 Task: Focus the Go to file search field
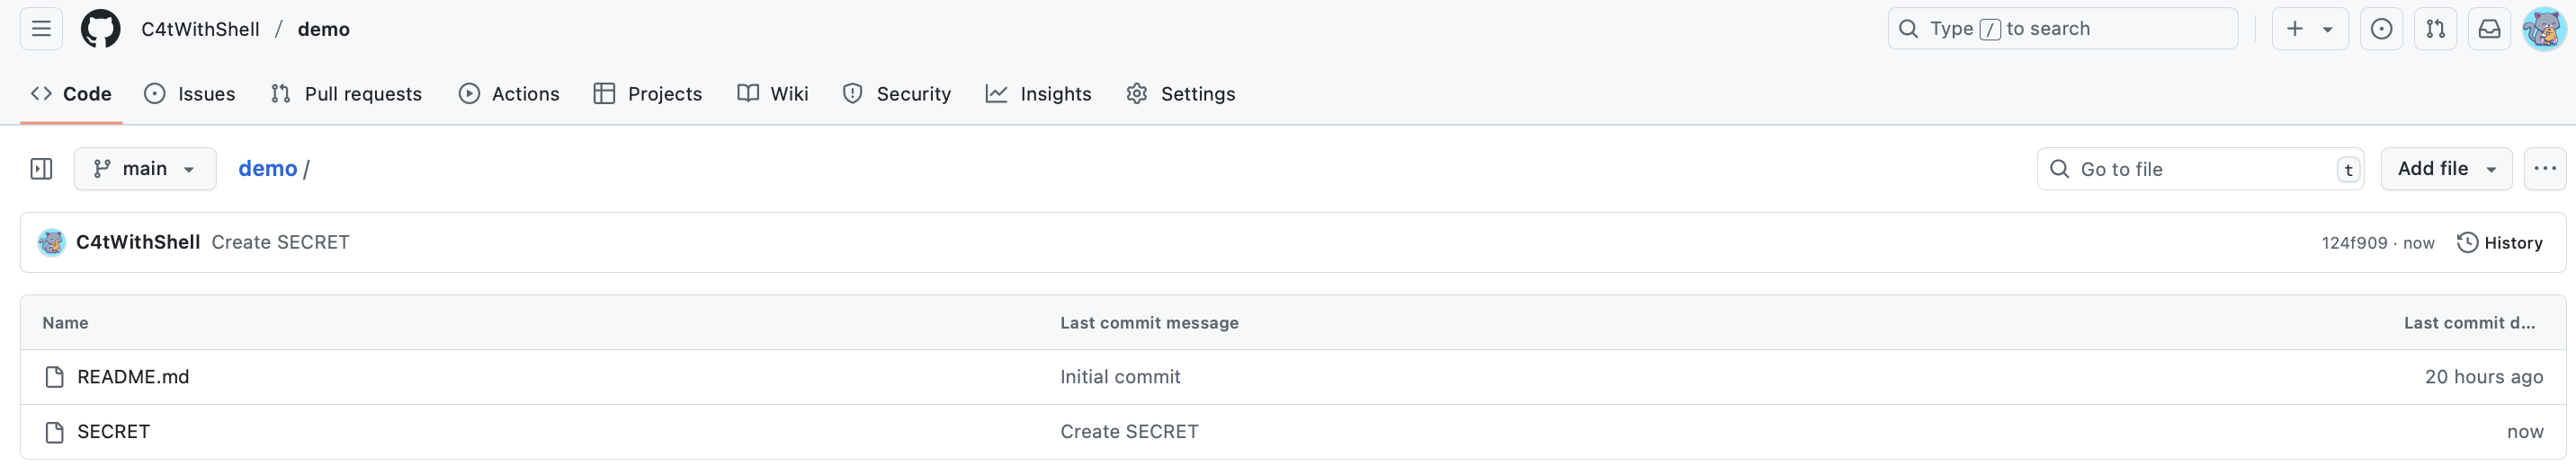2200,169
